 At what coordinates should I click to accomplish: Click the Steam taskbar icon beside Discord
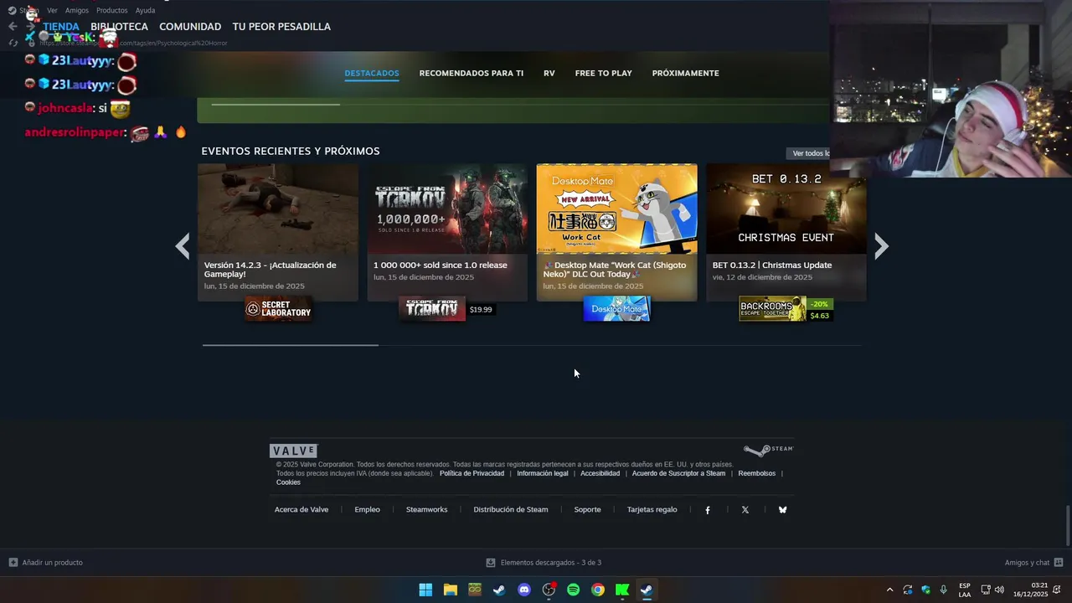coord(499,590)
